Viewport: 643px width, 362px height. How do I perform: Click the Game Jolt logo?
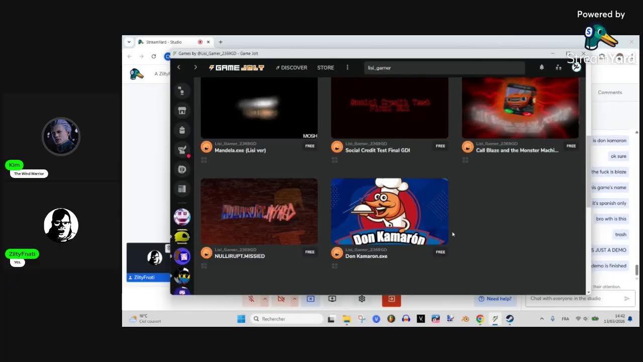(x=237, y=67)
